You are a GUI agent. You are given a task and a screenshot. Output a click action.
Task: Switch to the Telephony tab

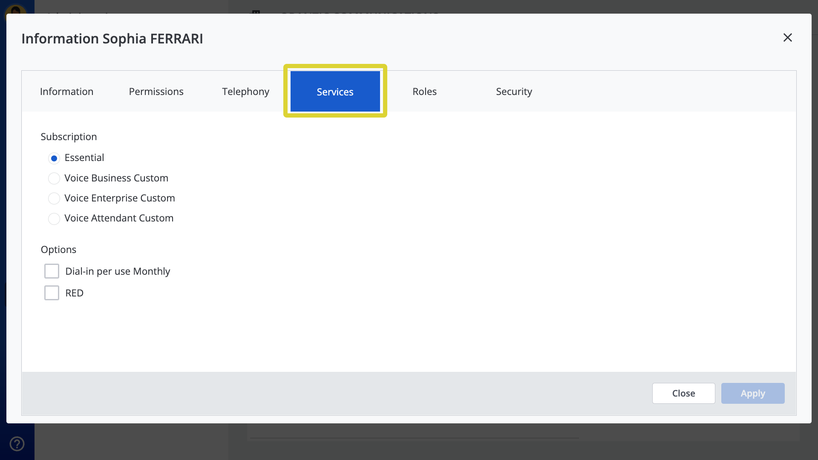245,91
